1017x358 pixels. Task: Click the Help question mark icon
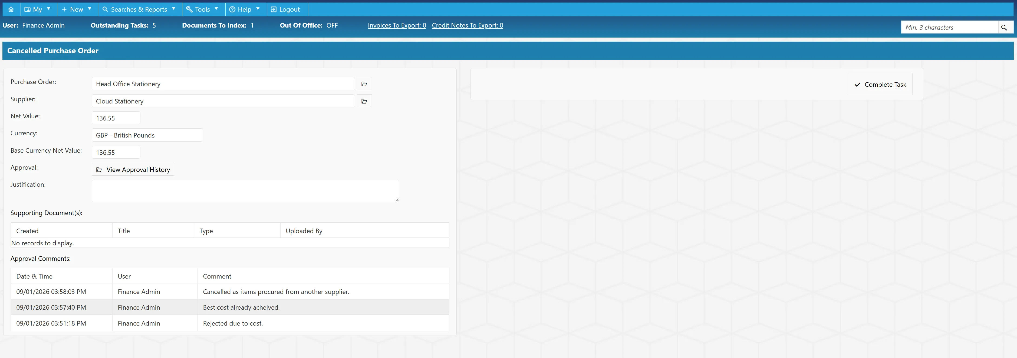(232, 9)
